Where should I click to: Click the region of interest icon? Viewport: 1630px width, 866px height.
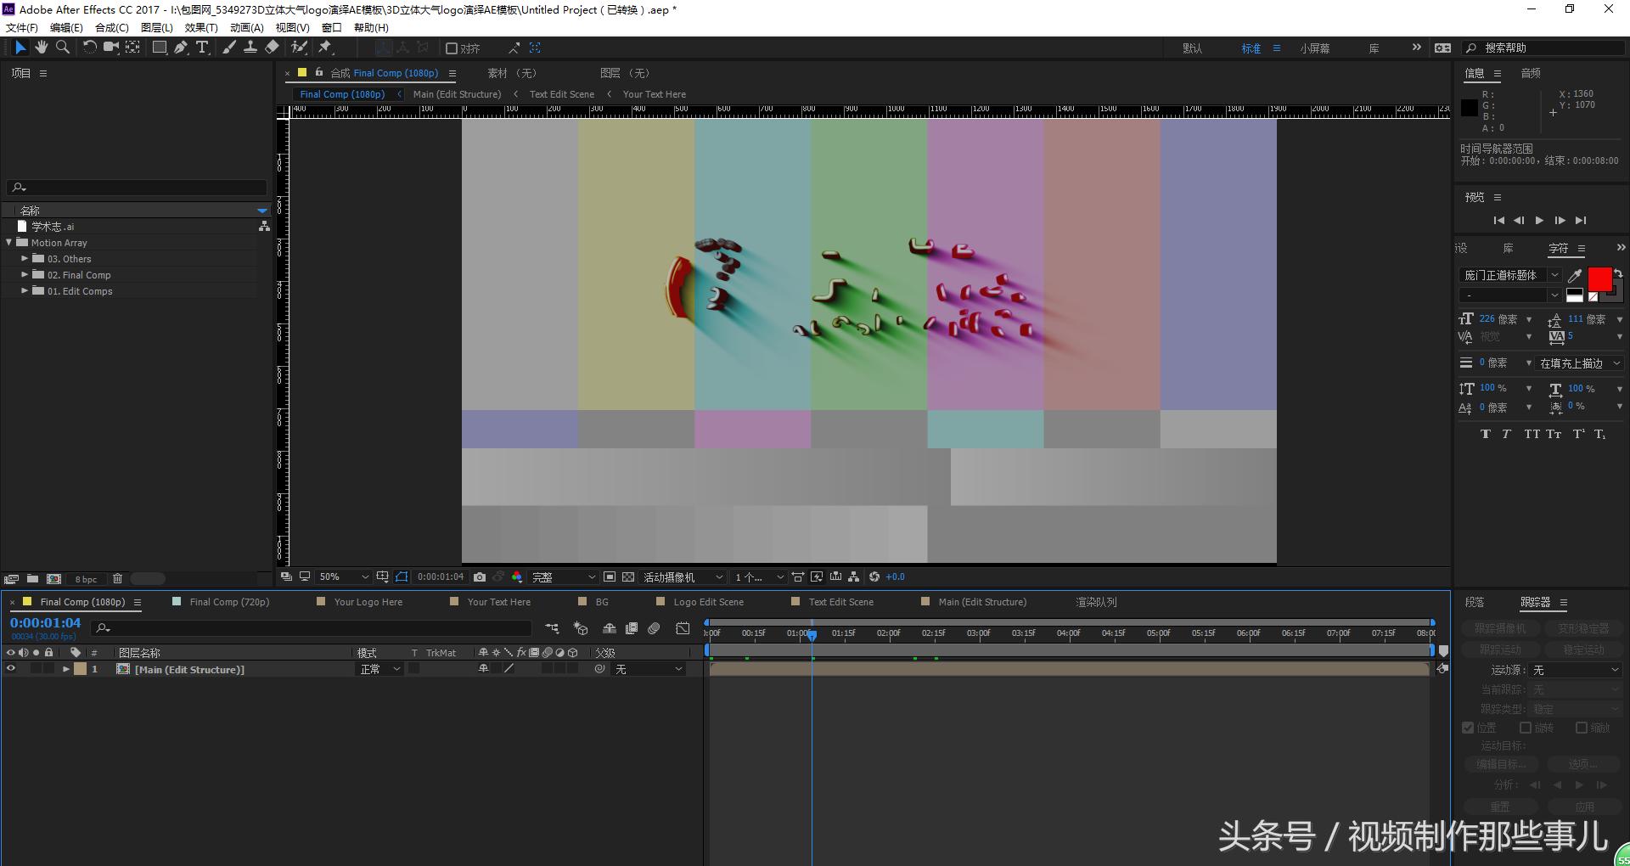(x=610, y=577)
